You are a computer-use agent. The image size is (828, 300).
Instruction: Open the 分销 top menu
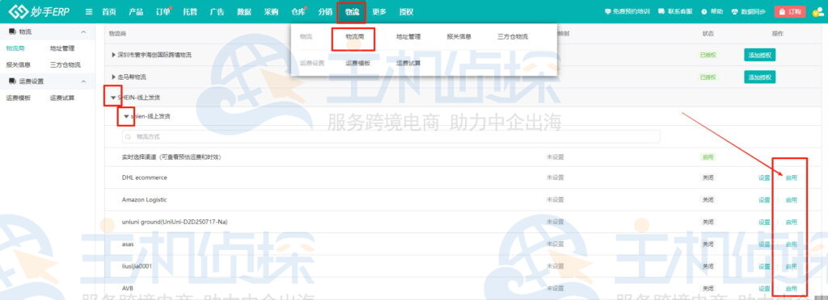(x=325, y=11)
